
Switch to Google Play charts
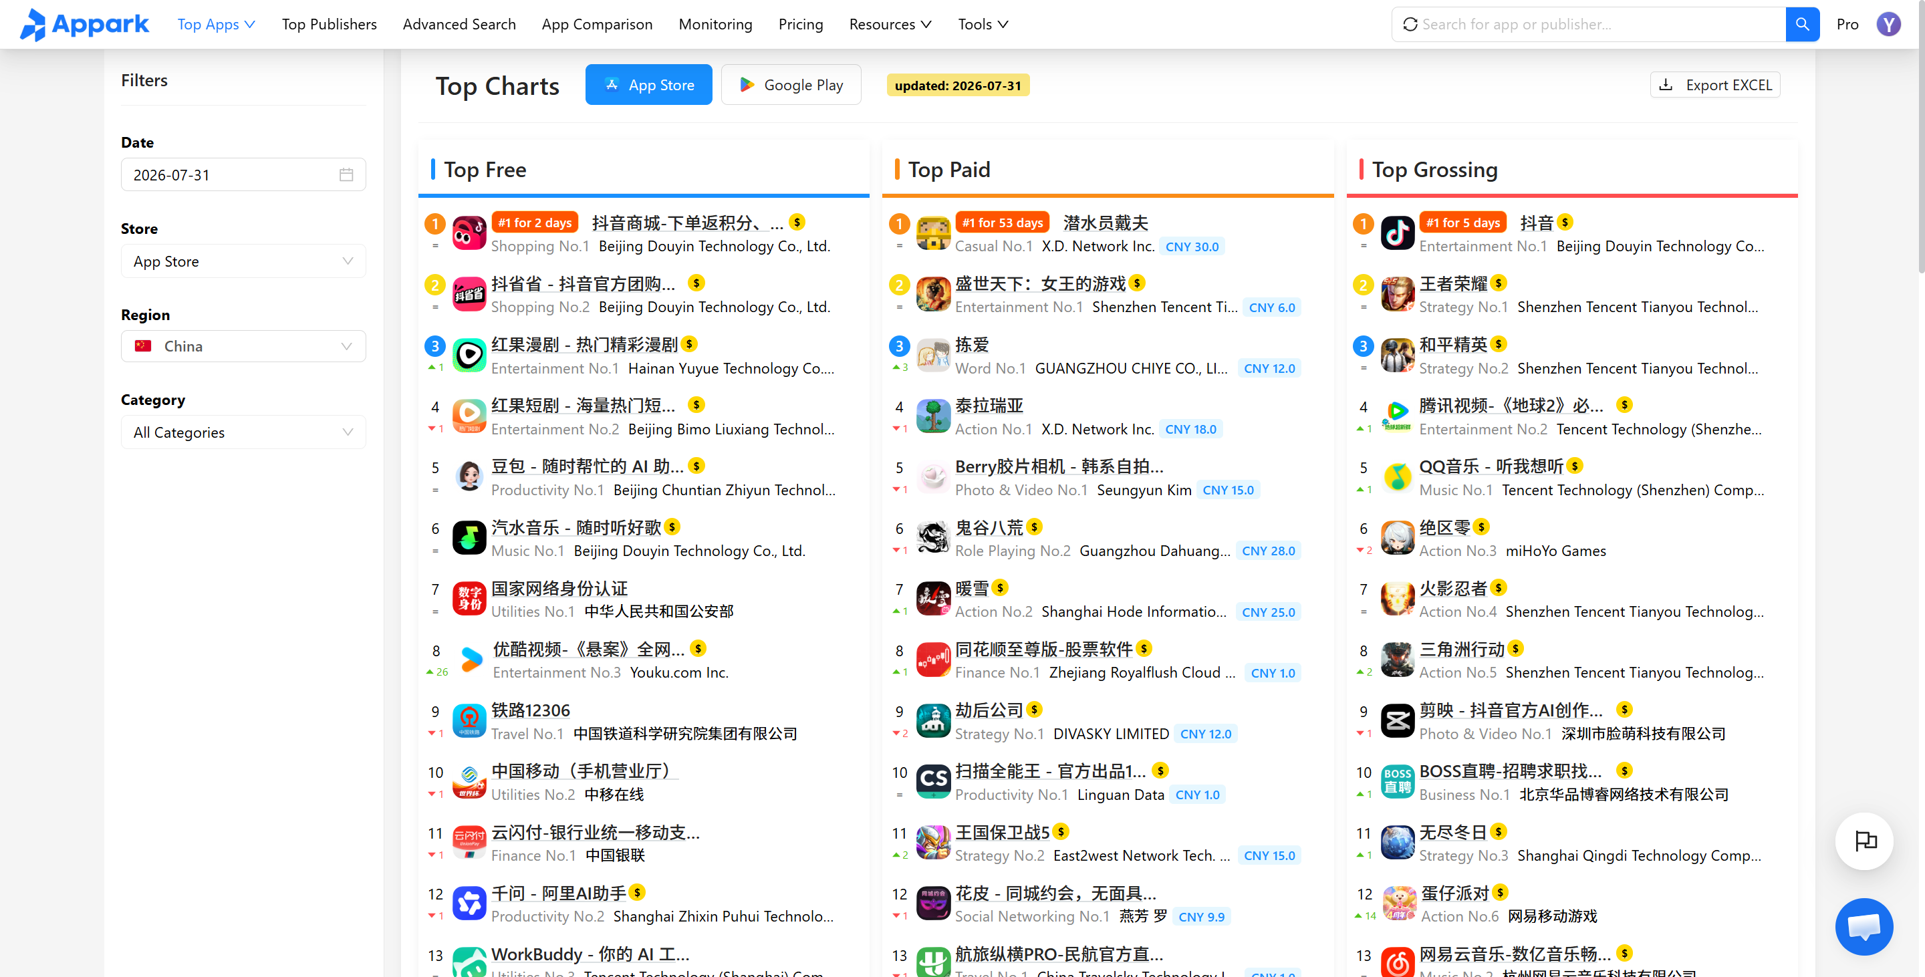point(791,84)
